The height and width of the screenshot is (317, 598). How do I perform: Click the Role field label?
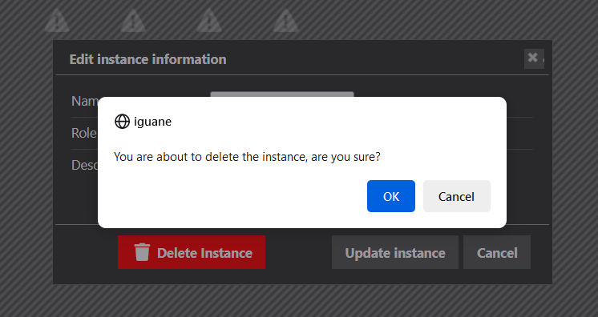[84, 133]
